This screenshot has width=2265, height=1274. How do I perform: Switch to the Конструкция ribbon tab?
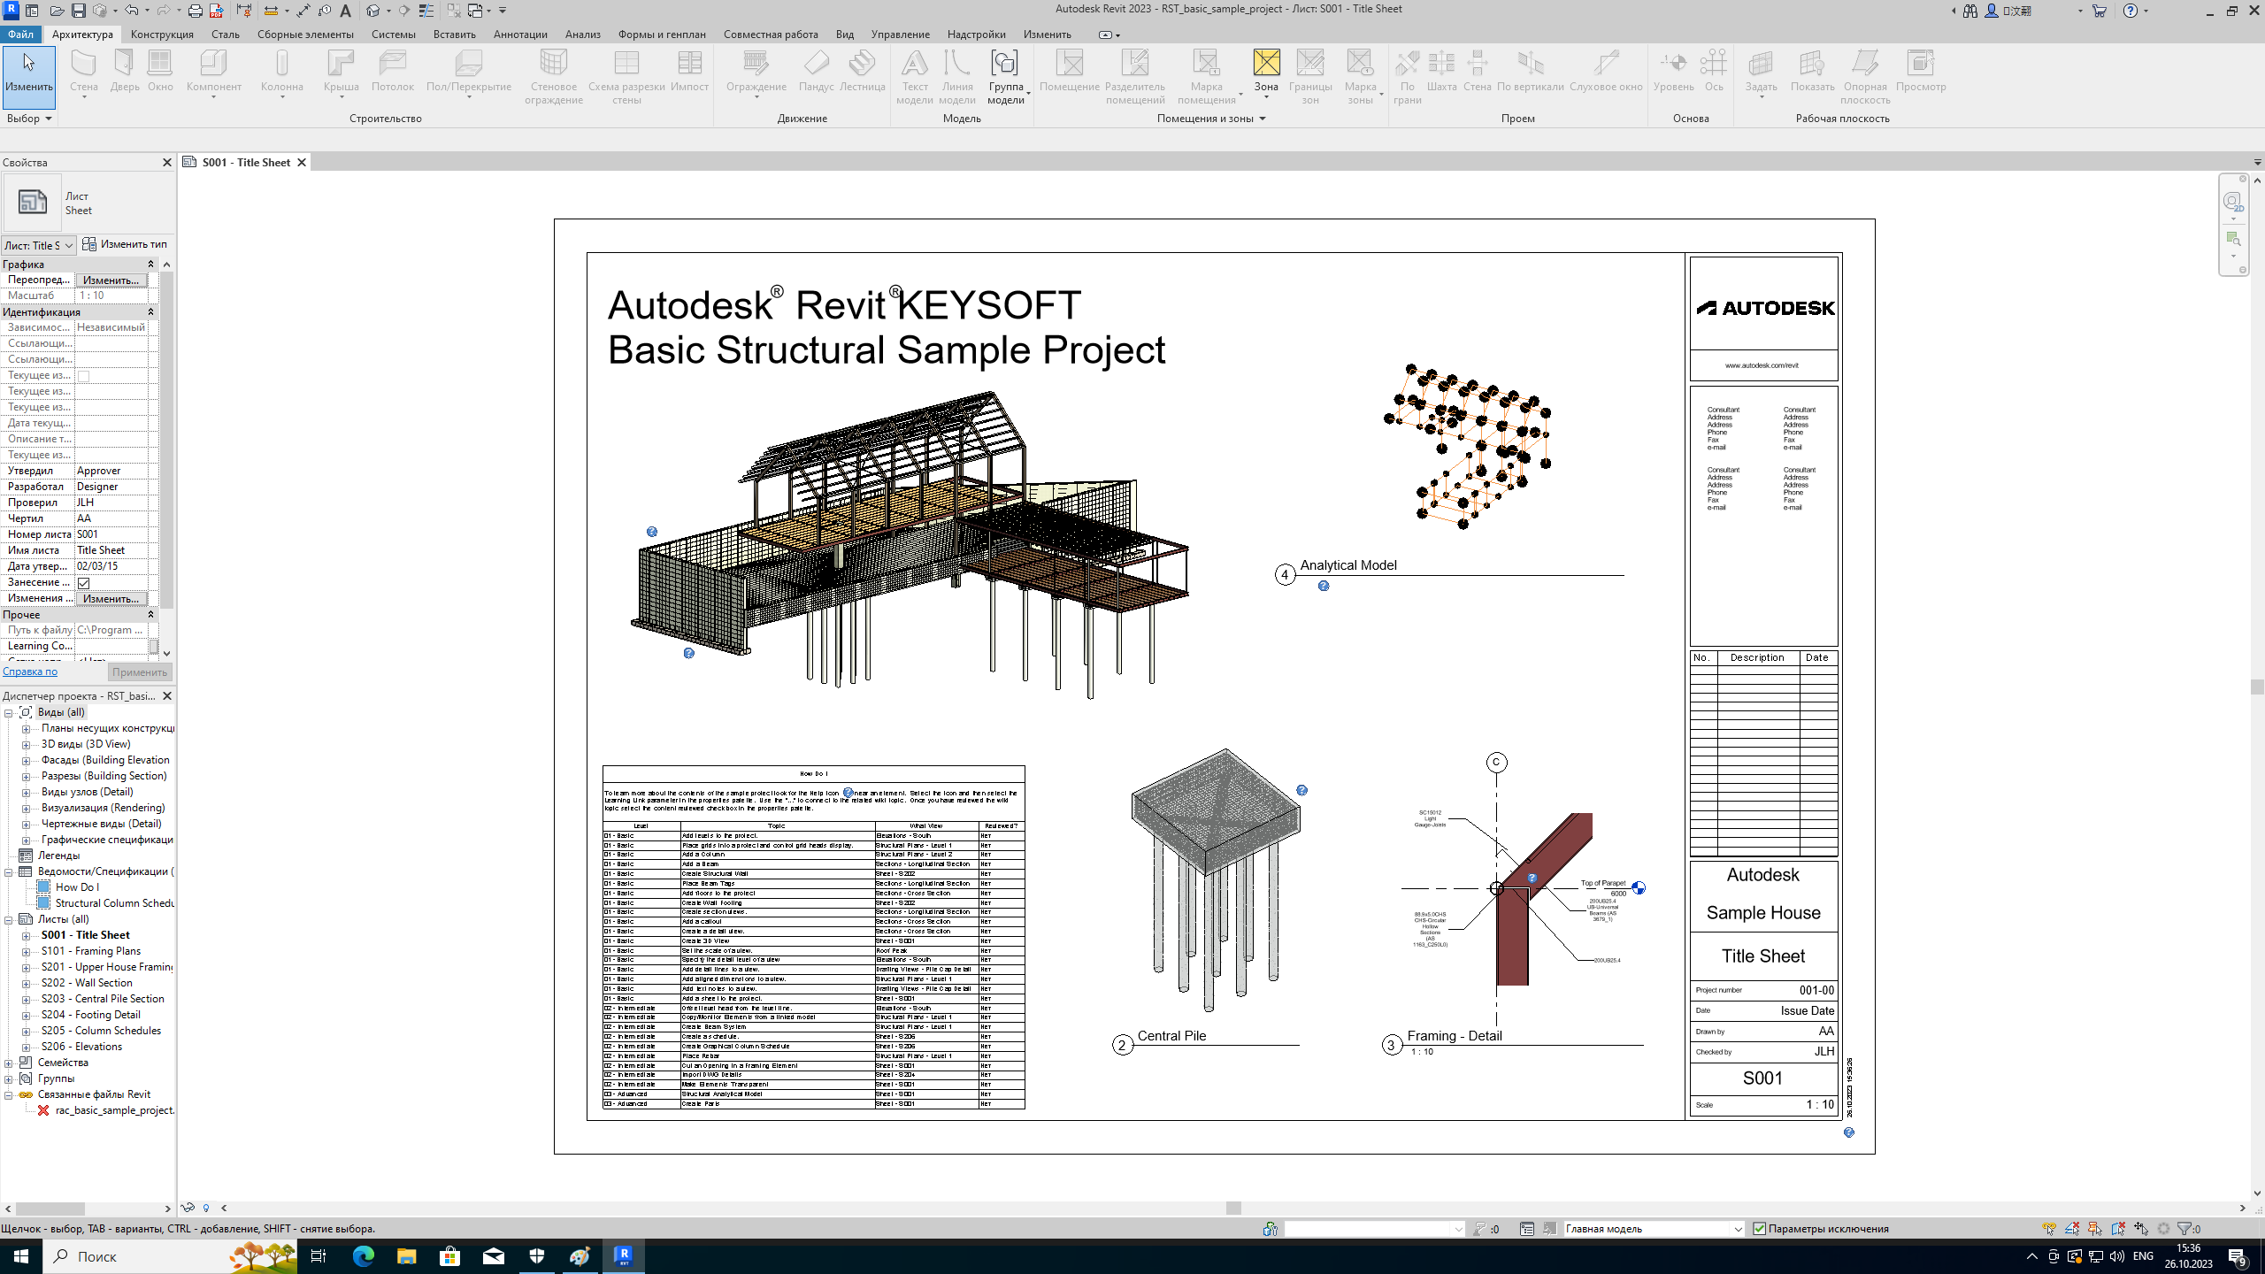[162, 35]
